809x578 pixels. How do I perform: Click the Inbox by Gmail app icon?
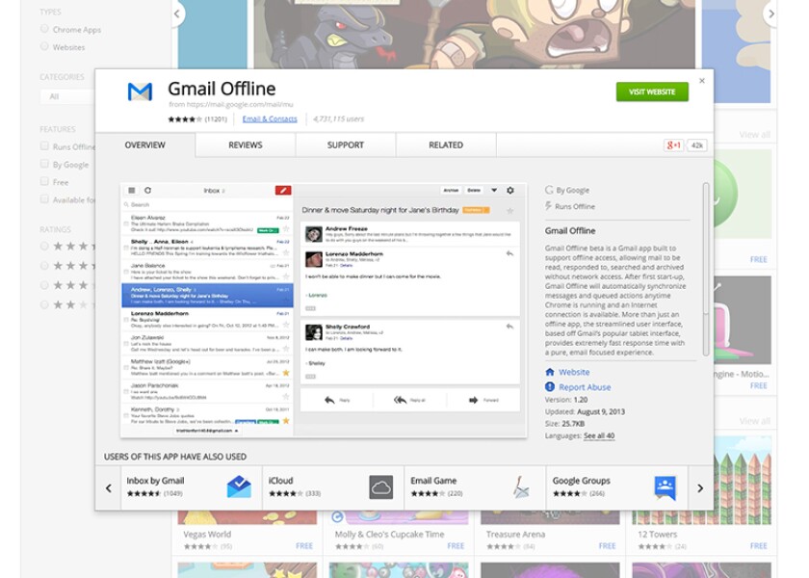click(240, 486)
